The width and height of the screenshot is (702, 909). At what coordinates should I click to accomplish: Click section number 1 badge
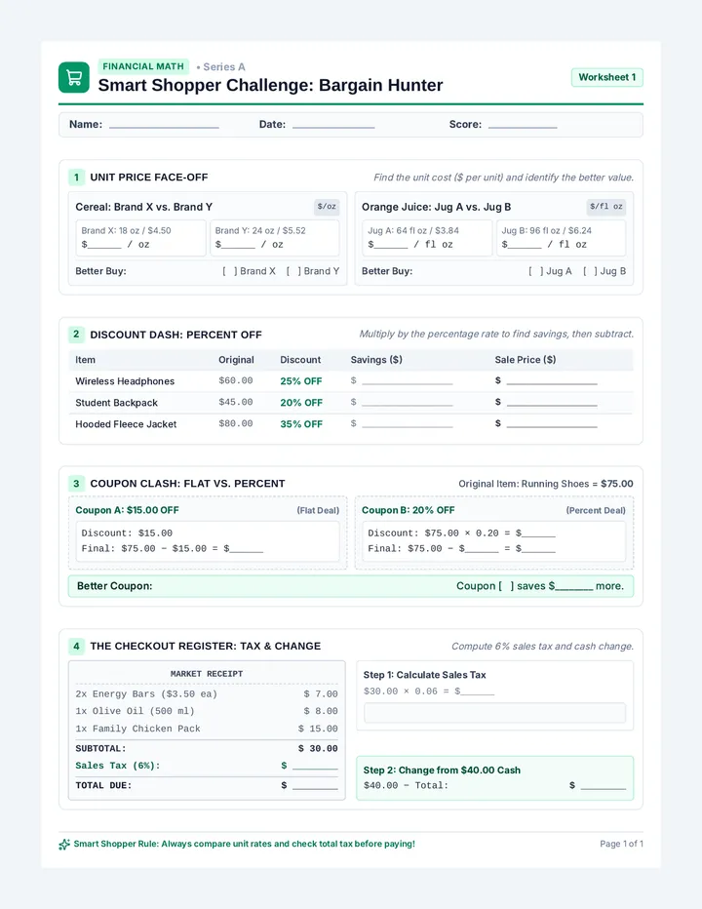(76, 178)
